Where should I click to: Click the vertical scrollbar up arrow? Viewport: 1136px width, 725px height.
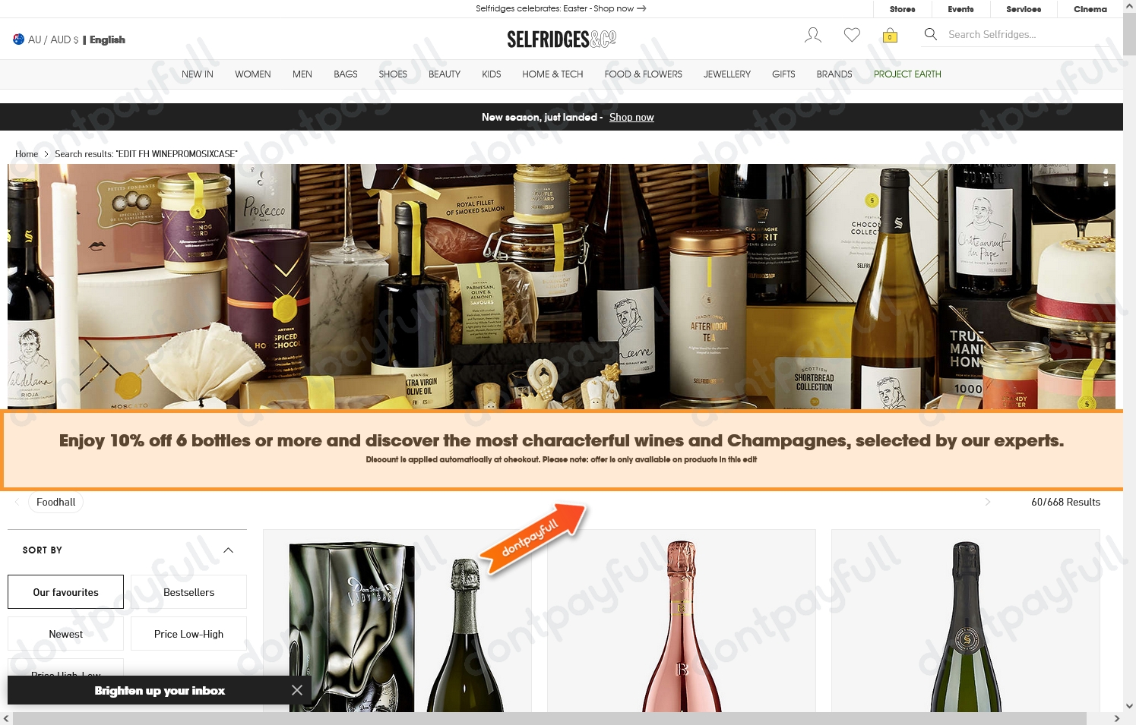click(x=1129, y=6)
